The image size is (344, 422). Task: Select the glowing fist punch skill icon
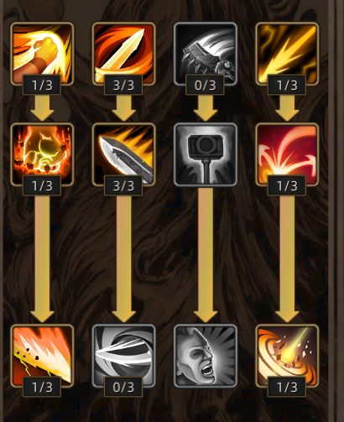[42, 54]
